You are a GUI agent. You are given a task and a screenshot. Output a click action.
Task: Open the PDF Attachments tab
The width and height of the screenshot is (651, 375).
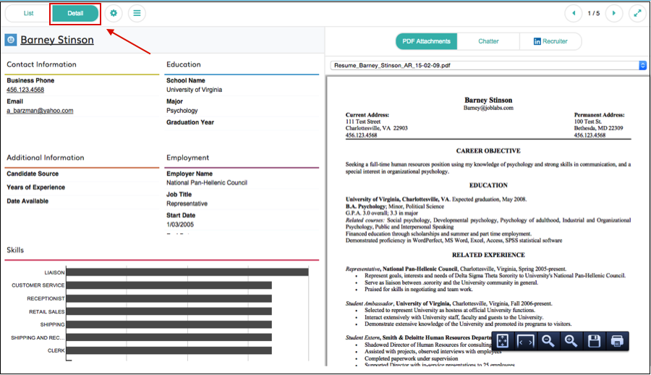(426, 41)
